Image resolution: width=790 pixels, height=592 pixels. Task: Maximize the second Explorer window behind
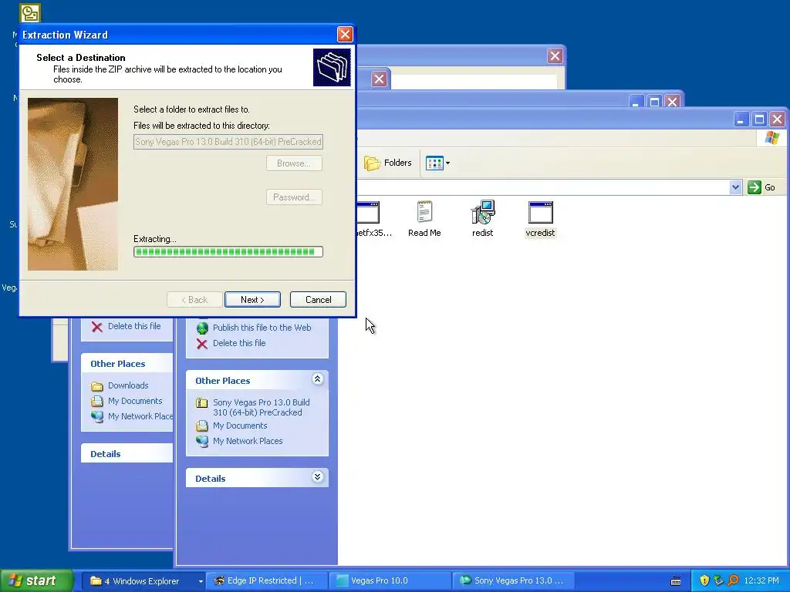[x=654, y=102]
